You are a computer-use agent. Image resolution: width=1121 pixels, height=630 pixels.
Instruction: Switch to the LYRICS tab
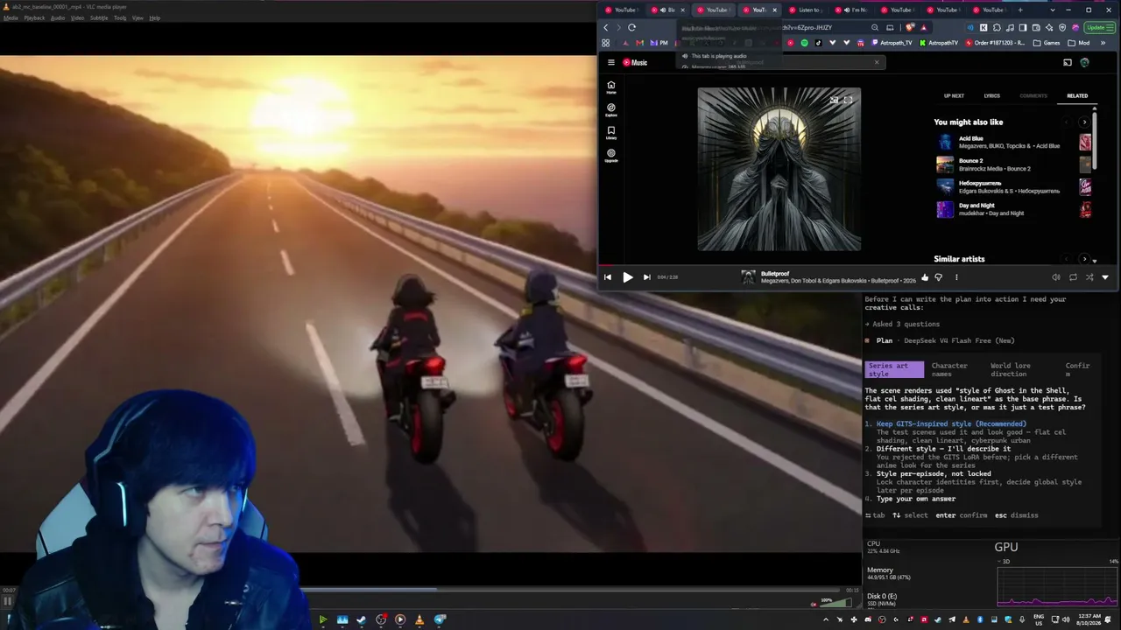pos(992,95)
